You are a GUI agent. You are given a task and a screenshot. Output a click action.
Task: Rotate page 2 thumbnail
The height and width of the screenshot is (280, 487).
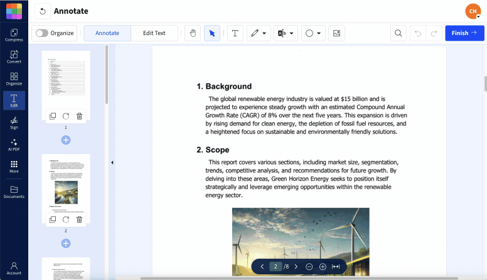66,219
